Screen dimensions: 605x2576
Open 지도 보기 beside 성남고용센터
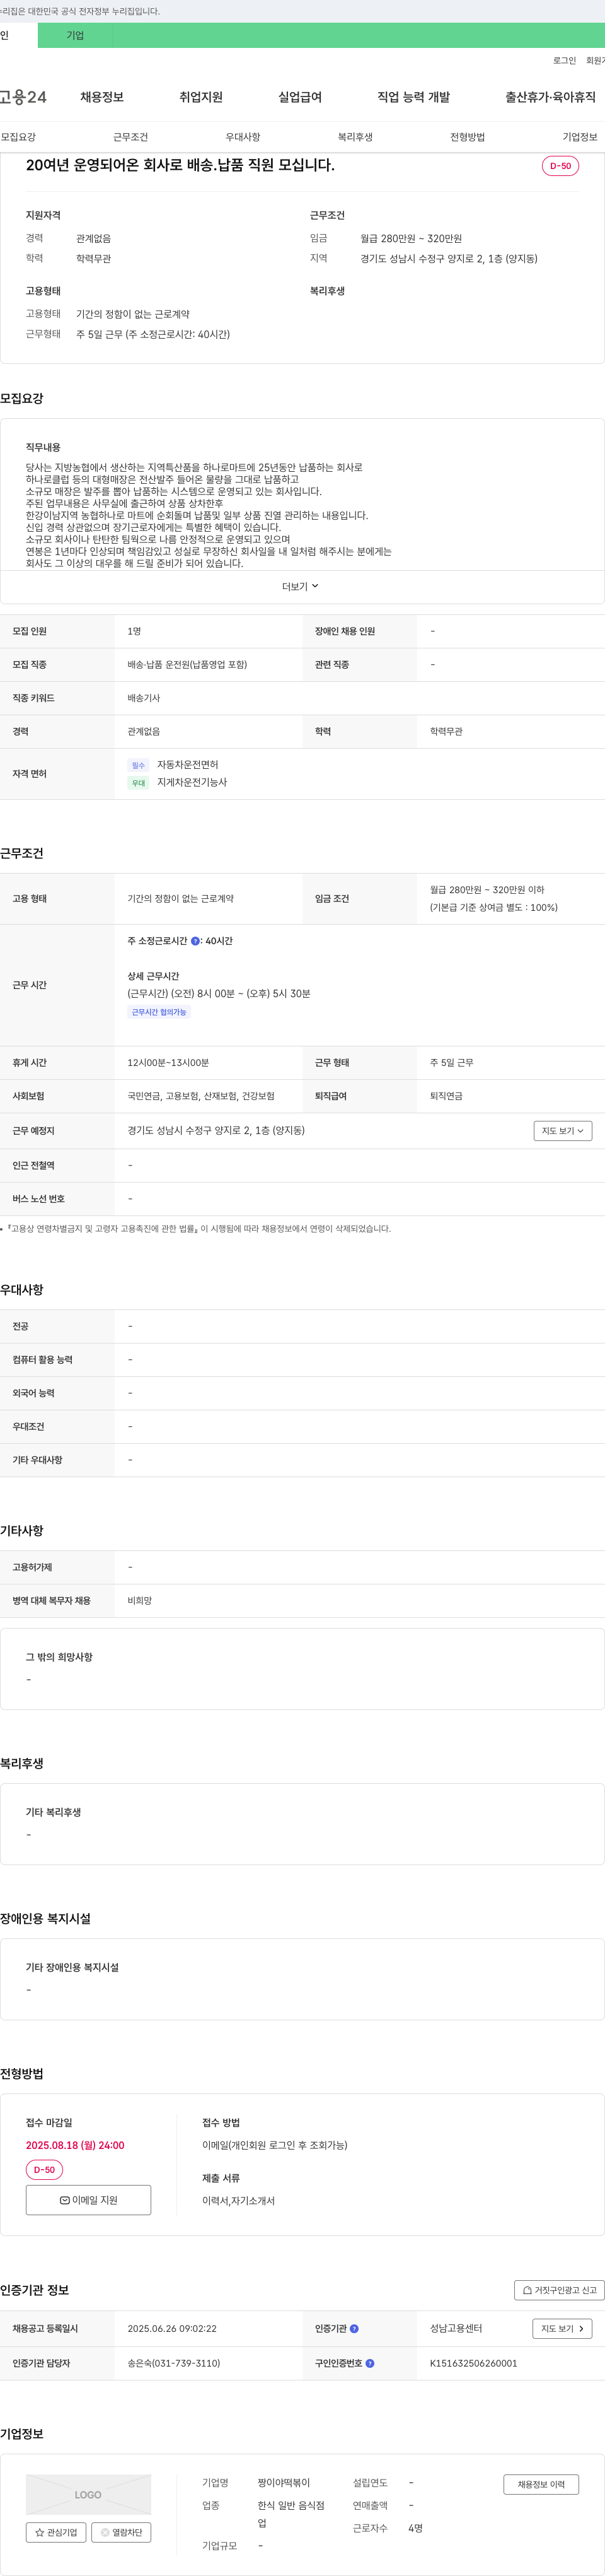tap(562, 2329)
